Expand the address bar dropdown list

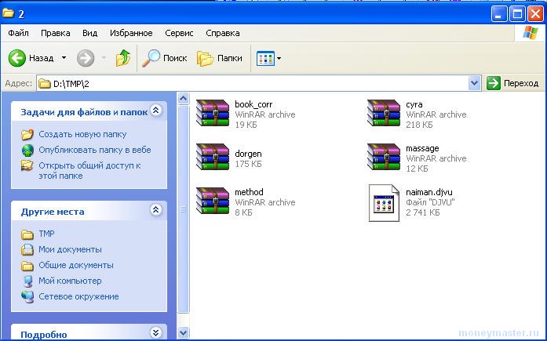coord(474,83)
